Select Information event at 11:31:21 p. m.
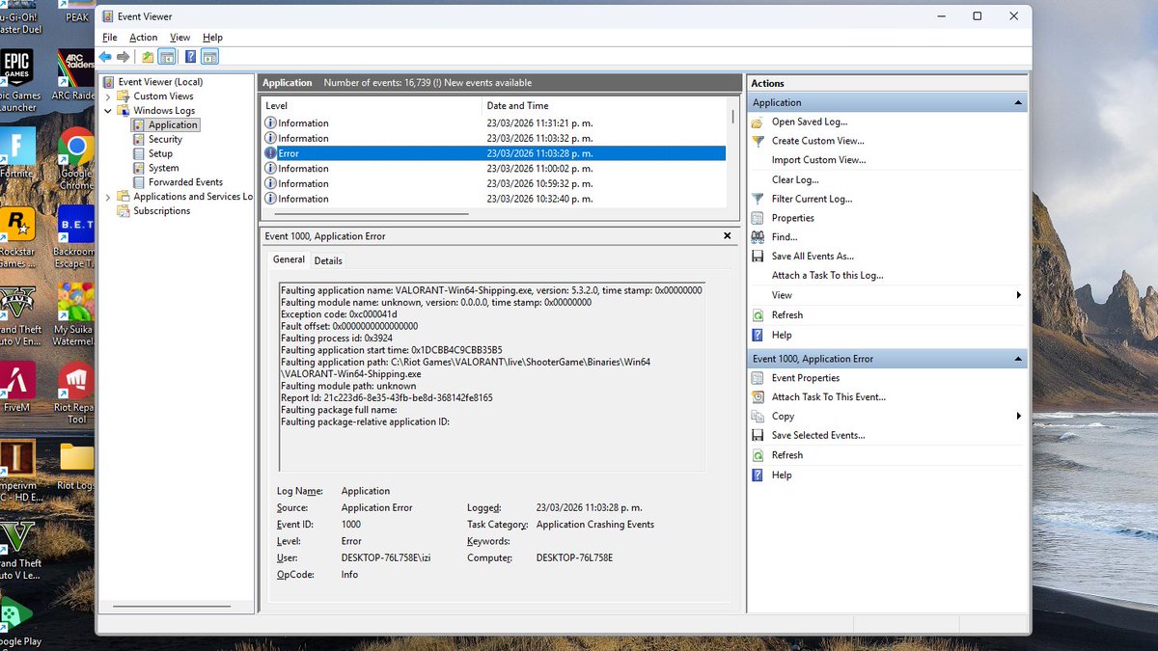This screenshot has width=1158, height=651. tap(493, 123)
